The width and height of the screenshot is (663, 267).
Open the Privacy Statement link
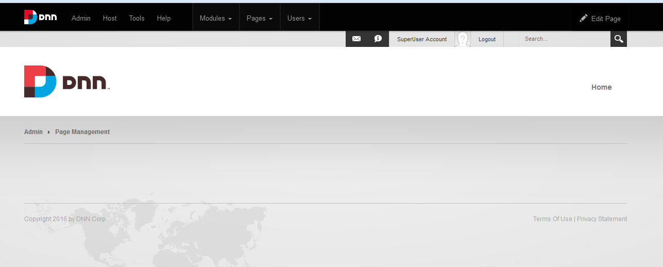point(602,219)
